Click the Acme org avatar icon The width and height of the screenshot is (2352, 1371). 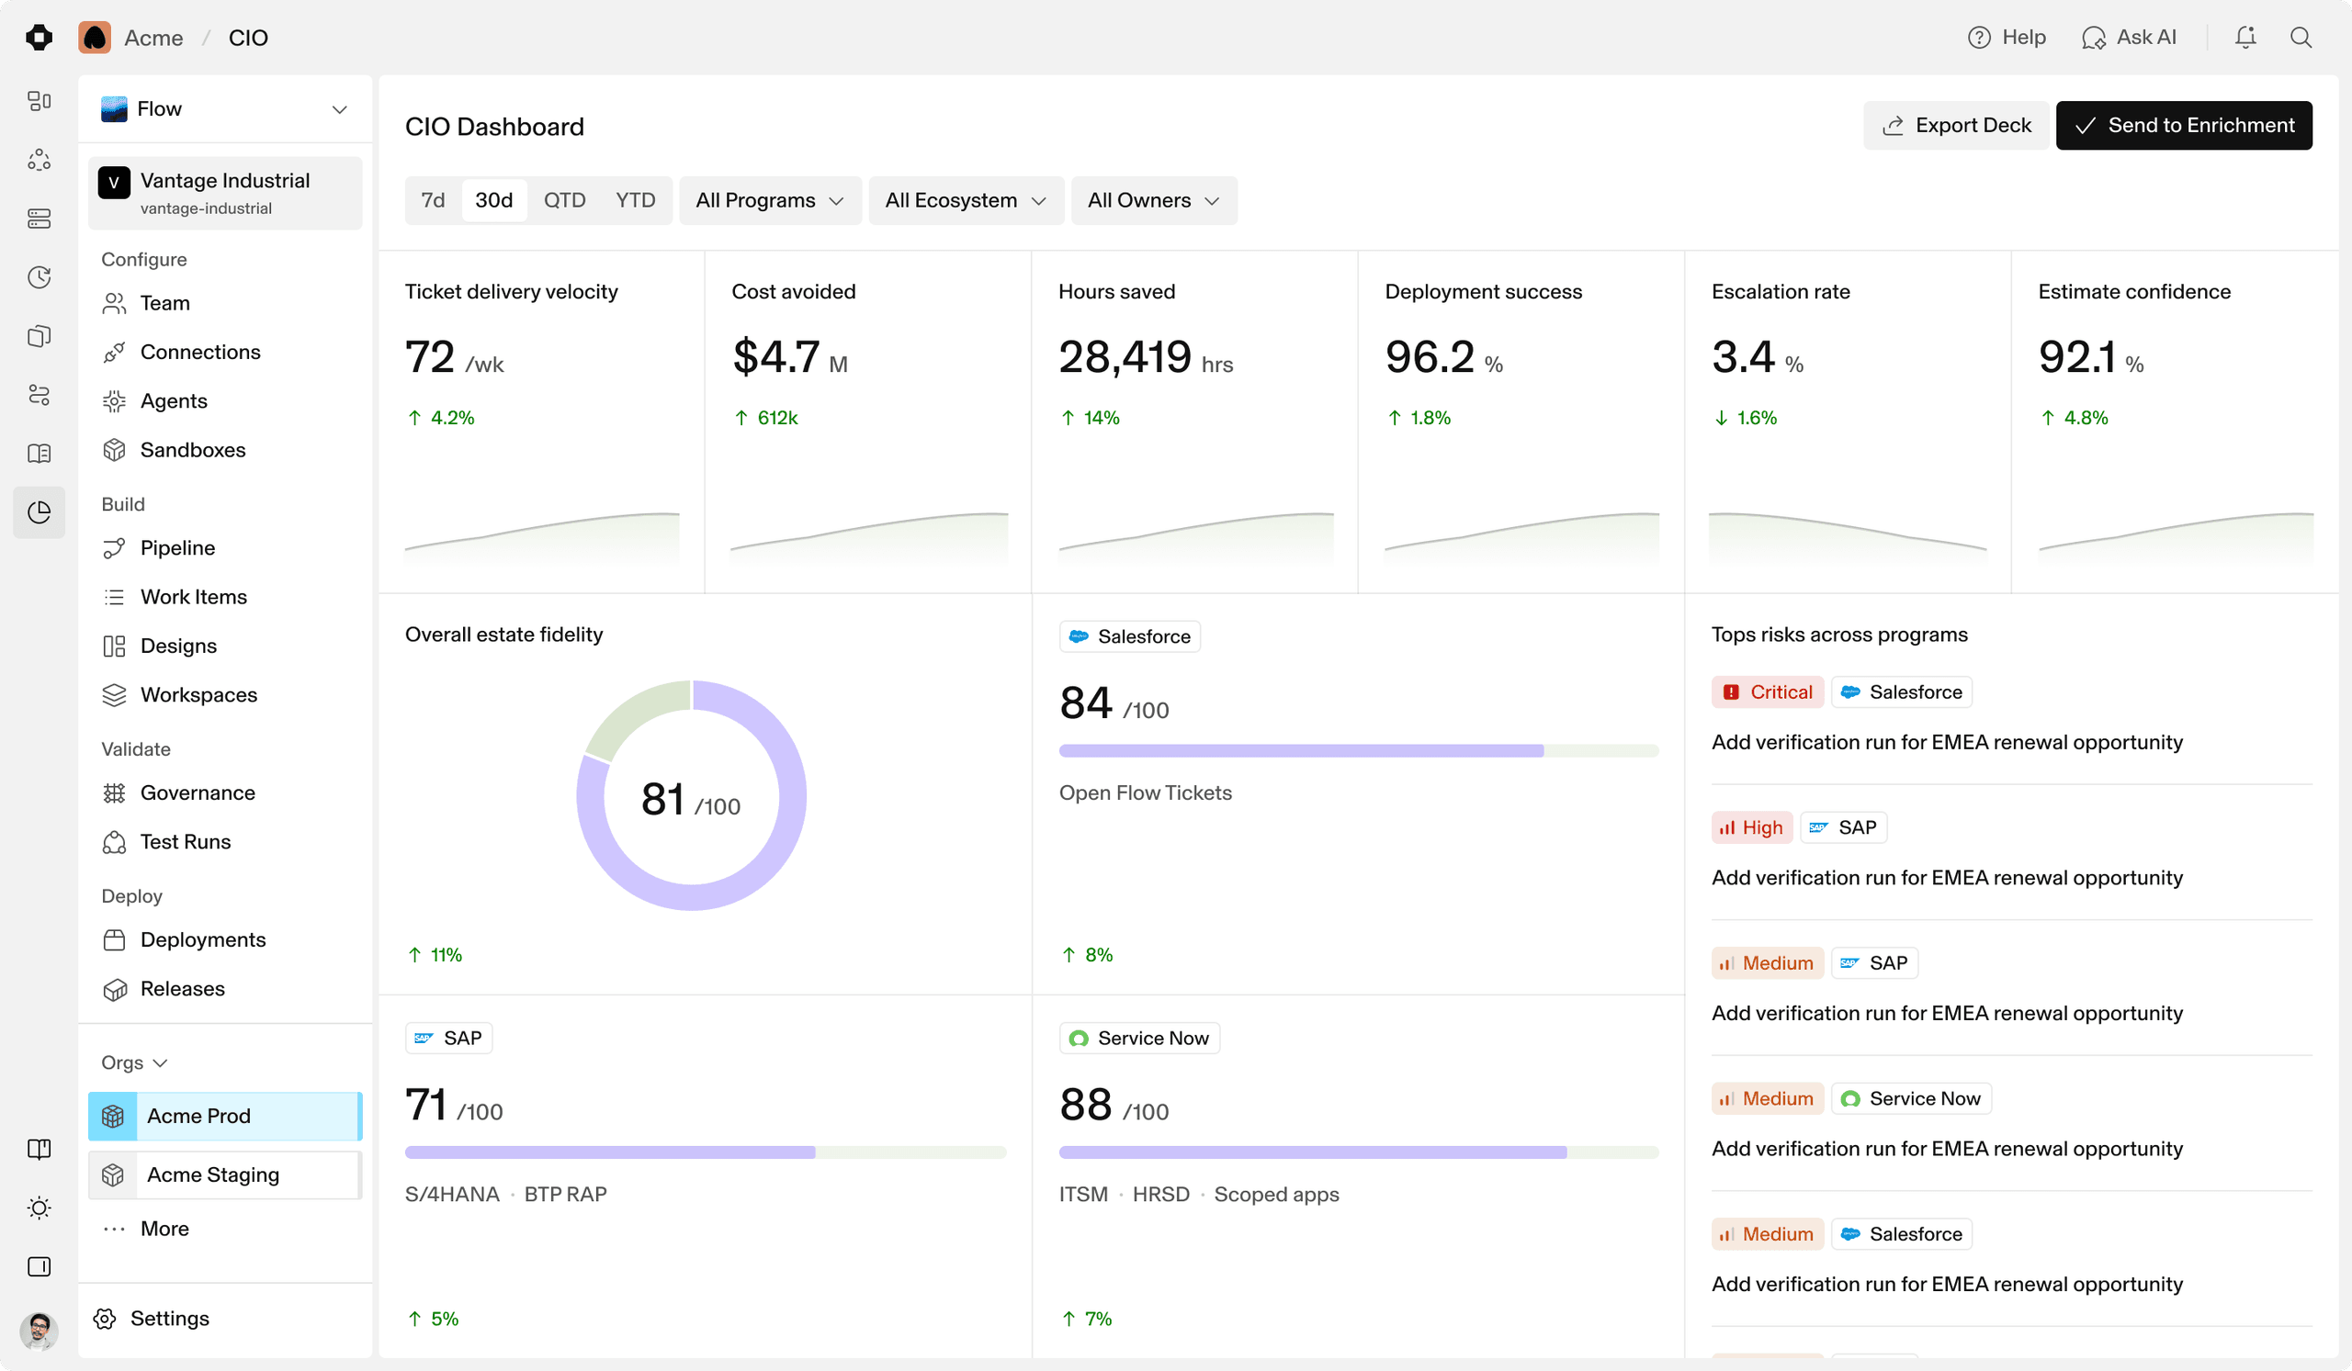95,38
